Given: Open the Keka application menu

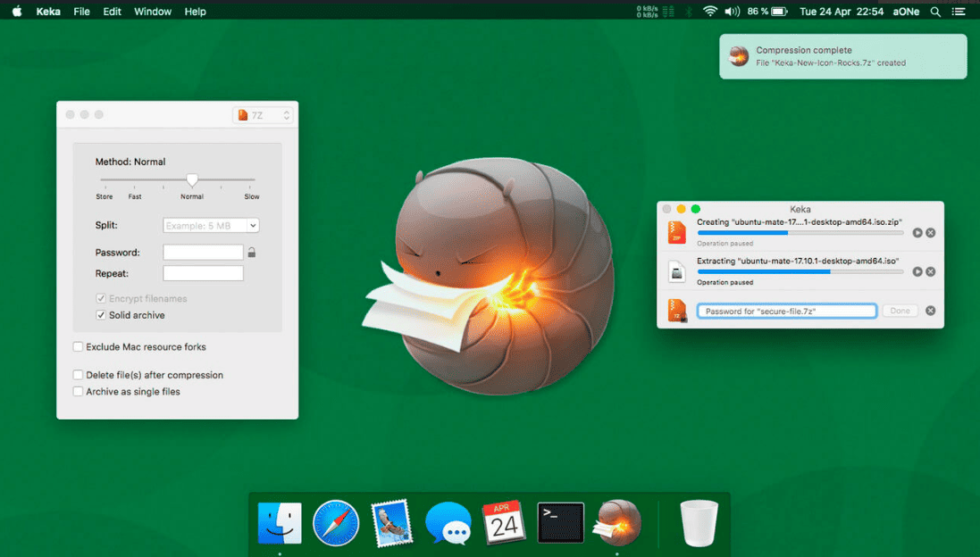Looking at the screenshot, I should [x=48, y=12].
